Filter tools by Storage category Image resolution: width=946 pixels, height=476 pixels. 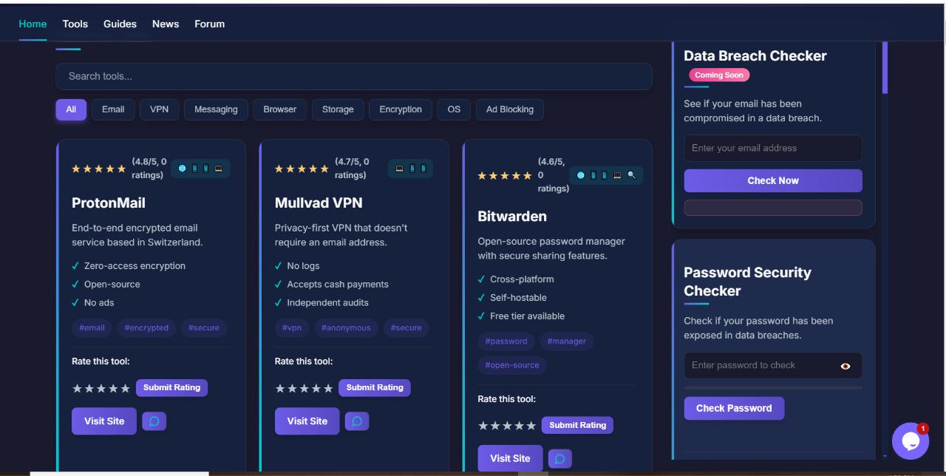(x=338, y=109)
